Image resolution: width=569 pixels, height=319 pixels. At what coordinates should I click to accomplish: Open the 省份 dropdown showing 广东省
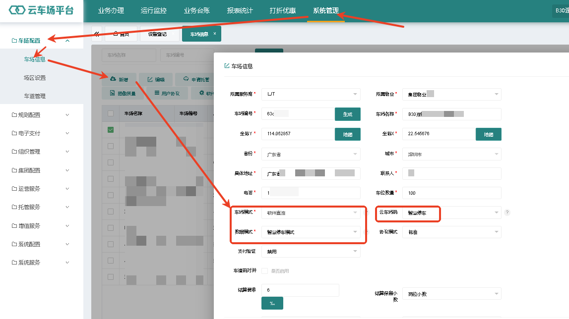pos(311,154)
